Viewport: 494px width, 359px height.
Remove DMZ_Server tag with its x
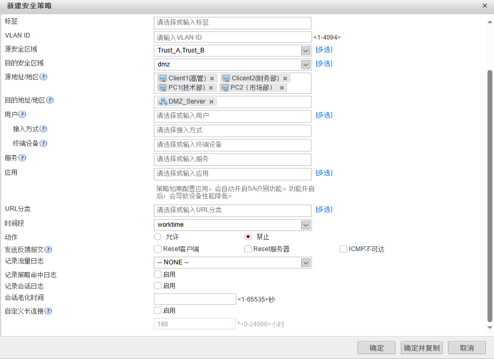tap(212, 101)
